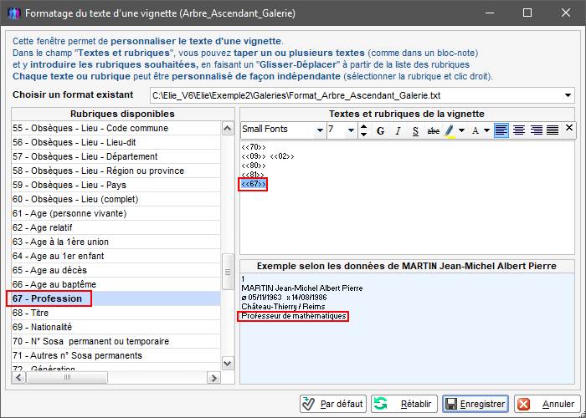The height and width of the screenshot is (418, 586).
Task: Open highlight color dropdown arrow
Action: [x=461, y=130]
